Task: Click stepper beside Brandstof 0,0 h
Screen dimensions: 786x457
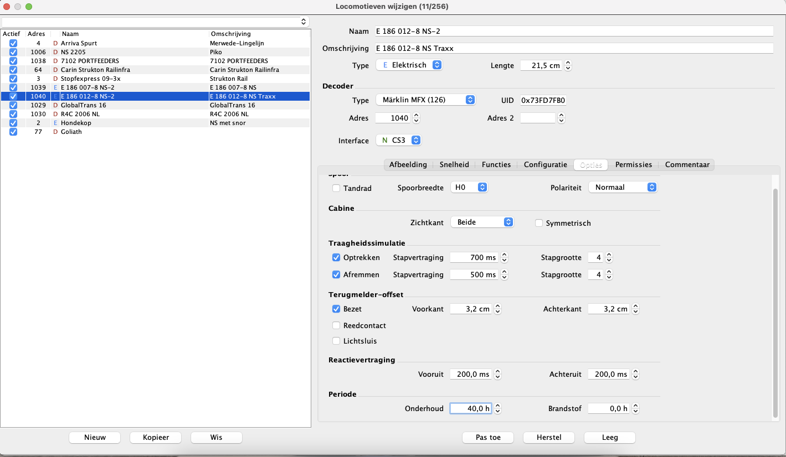Action: 635,409
